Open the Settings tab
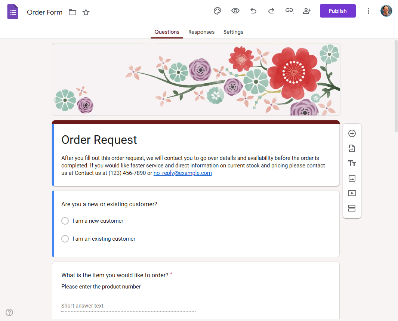398x321 pixels. (x=233, y=32)
